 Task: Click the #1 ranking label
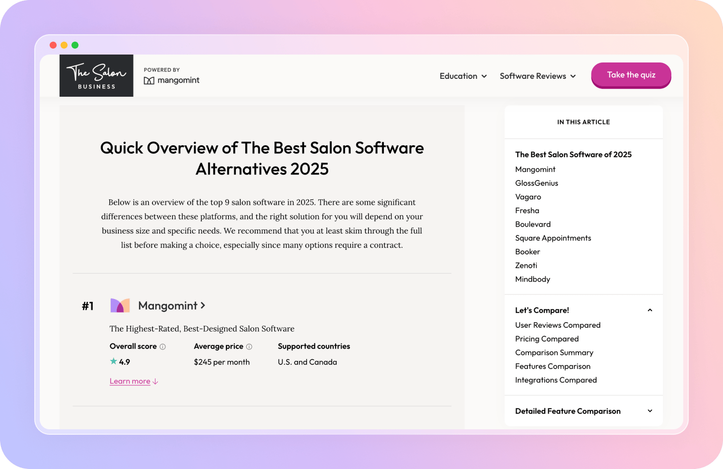click(x=88, y=306)
